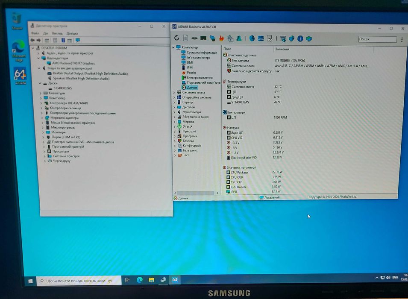This screenshot has height=299, width=408.
Task: Click the Back arrow in Device Manager toolbar
Action: pos(32,40)
